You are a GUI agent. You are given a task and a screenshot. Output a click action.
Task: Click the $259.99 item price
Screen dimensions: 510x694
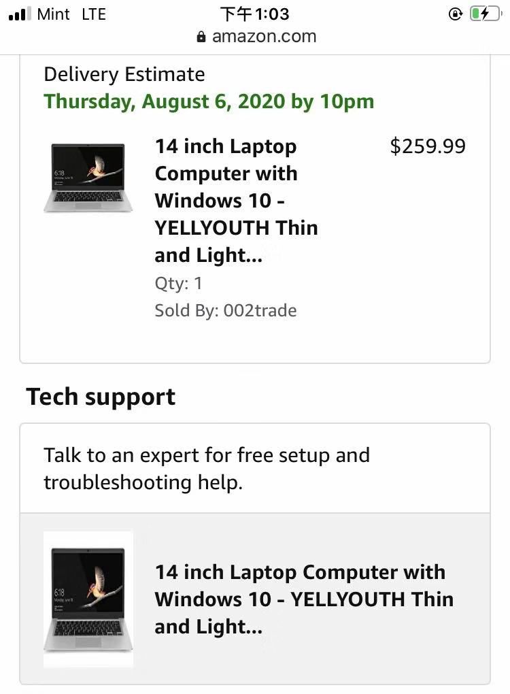tap(428, 146)
